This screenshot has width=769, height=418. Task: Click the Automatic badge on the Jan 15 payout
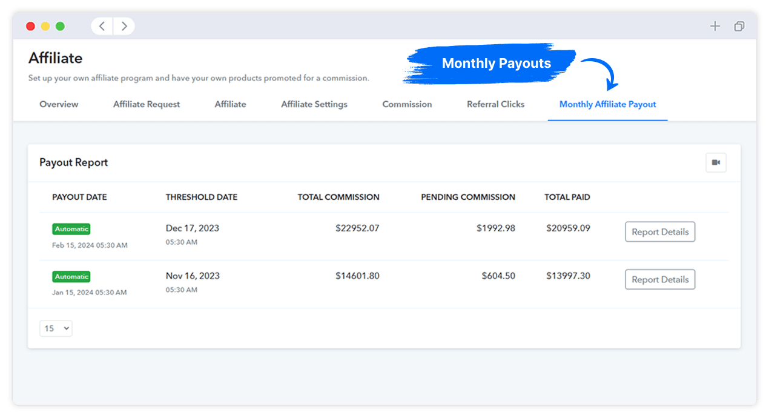(x=71, y=276)
